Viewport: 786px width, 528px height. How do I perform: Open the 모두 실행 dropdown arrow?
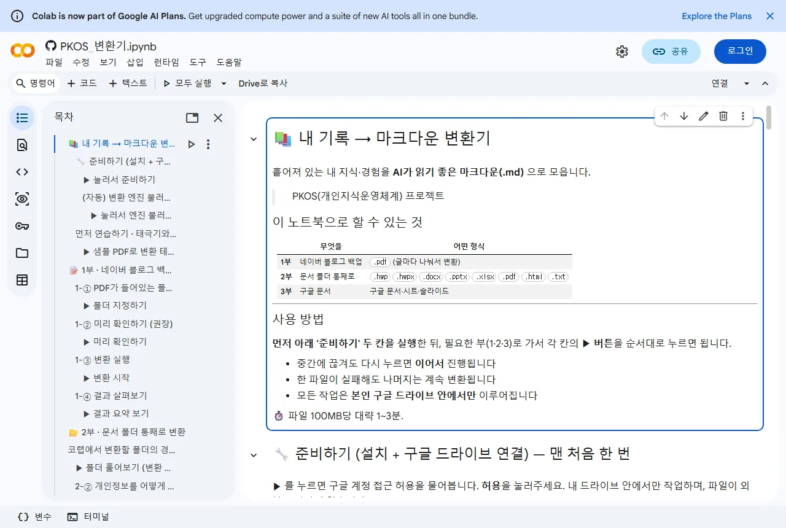224,83
